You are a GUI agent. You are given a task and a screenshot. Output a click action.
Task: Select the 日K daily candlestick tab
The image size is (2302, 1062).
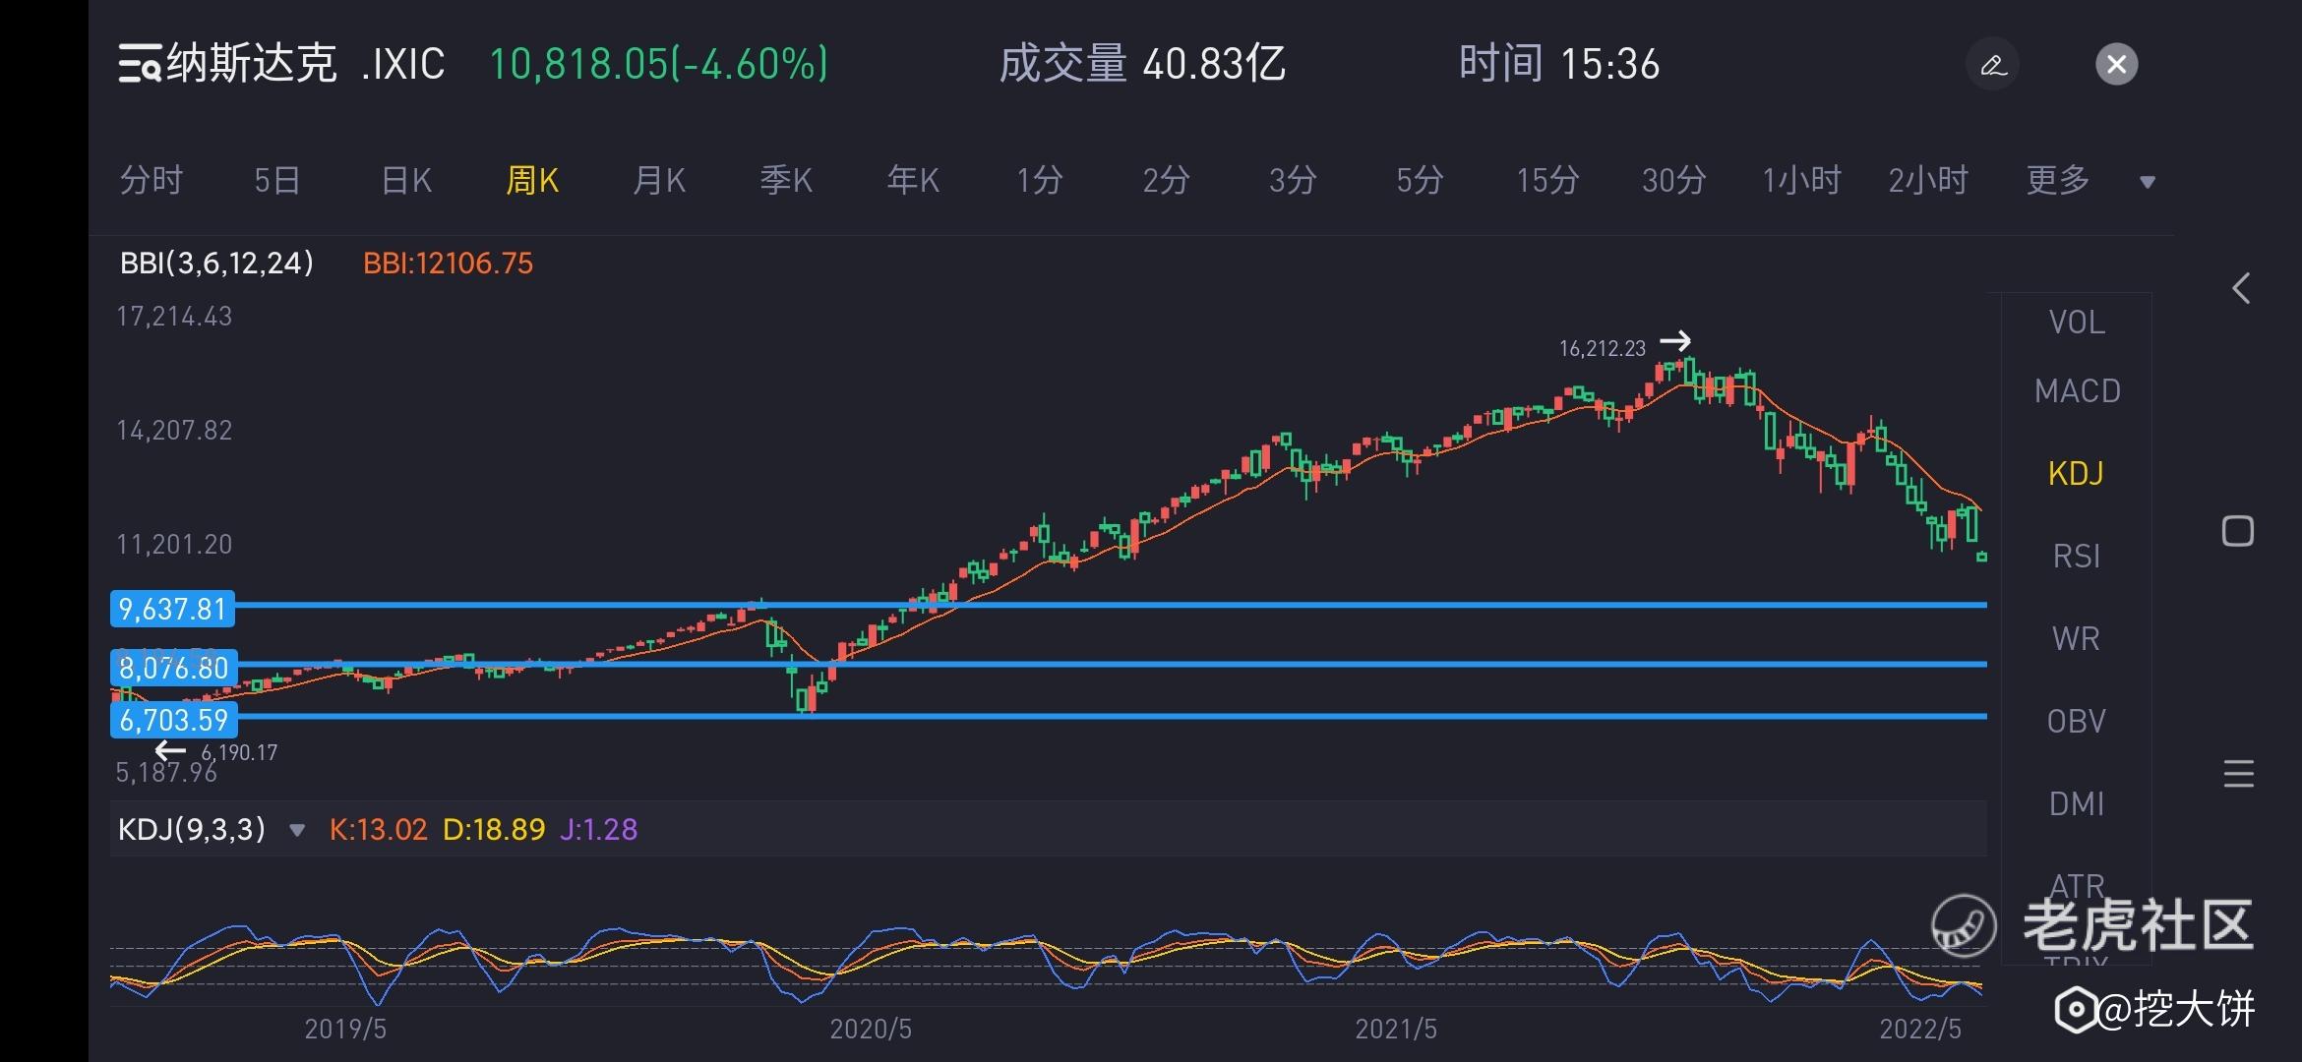pos(405,181)
